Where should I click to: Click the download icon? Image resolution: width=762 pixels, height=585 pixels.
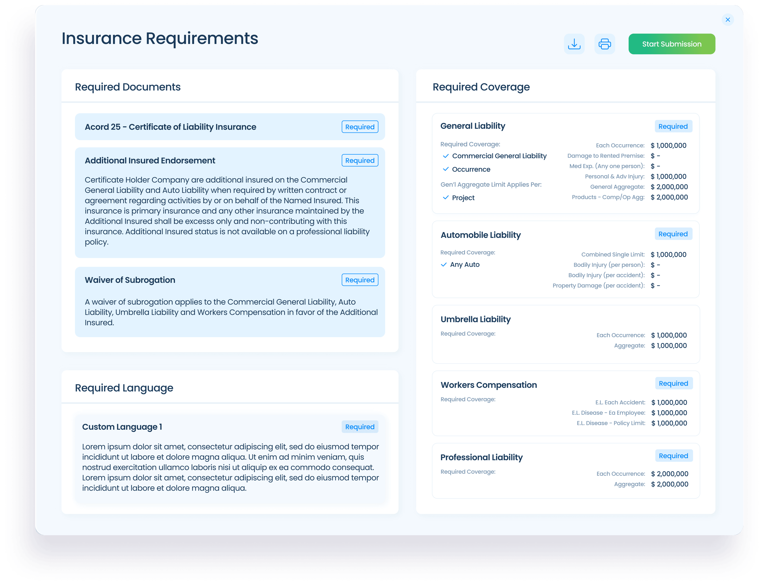point(574,44)
